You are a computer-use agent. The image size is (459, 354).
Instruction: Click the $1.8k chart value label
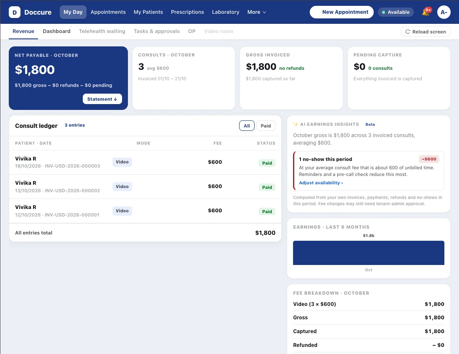(369, 236)
